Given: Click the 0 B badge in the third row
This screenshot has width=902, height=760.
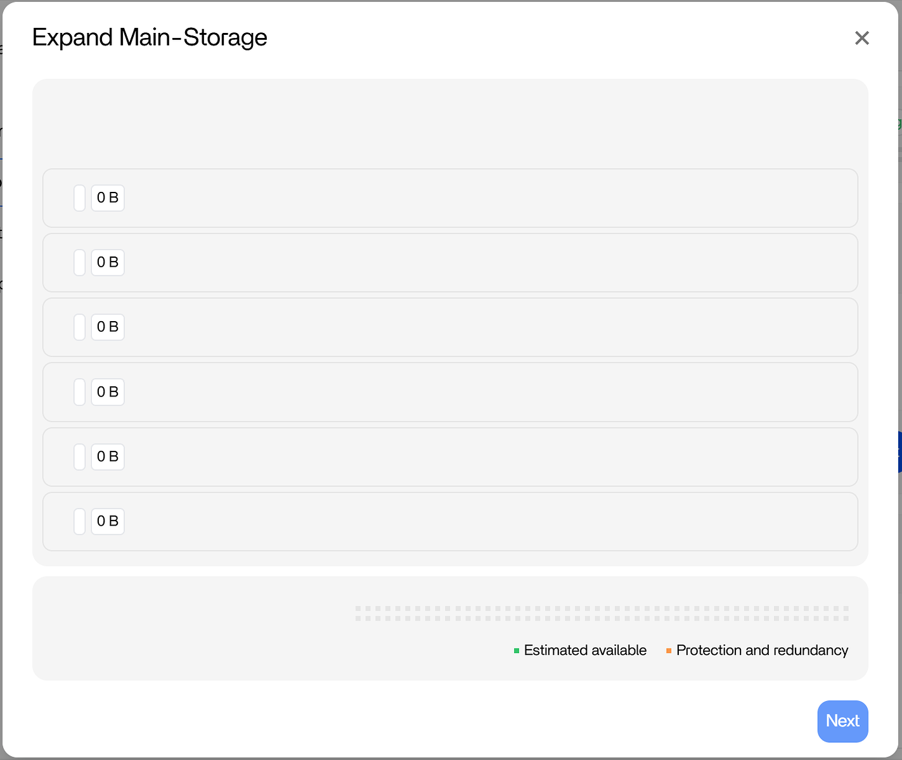Looking at the screenshot, I should 108,327.
